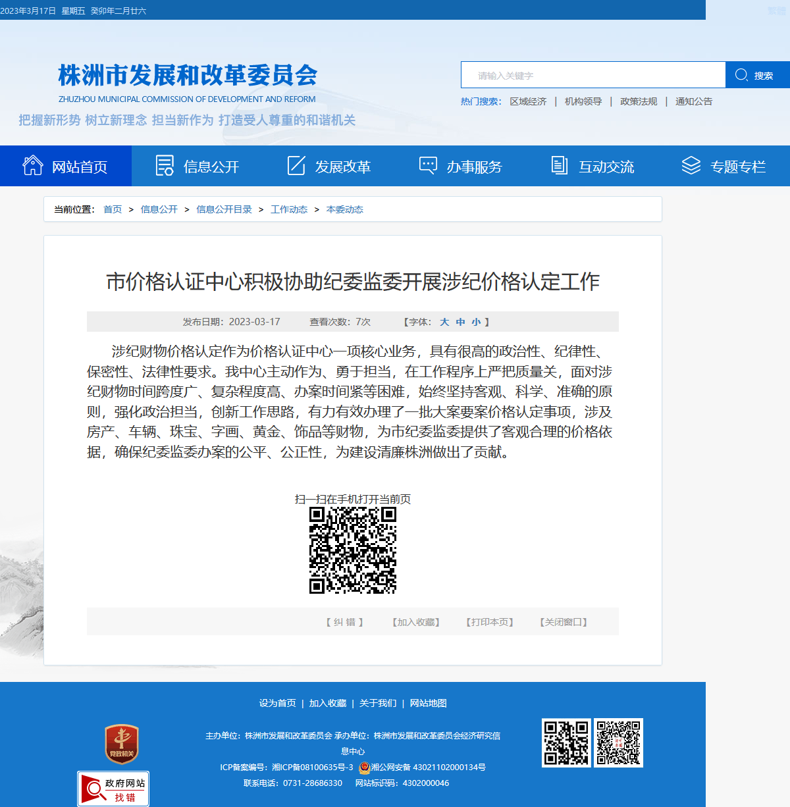
Task: Open 网站地图 in the footer
Action: (428, 703)
